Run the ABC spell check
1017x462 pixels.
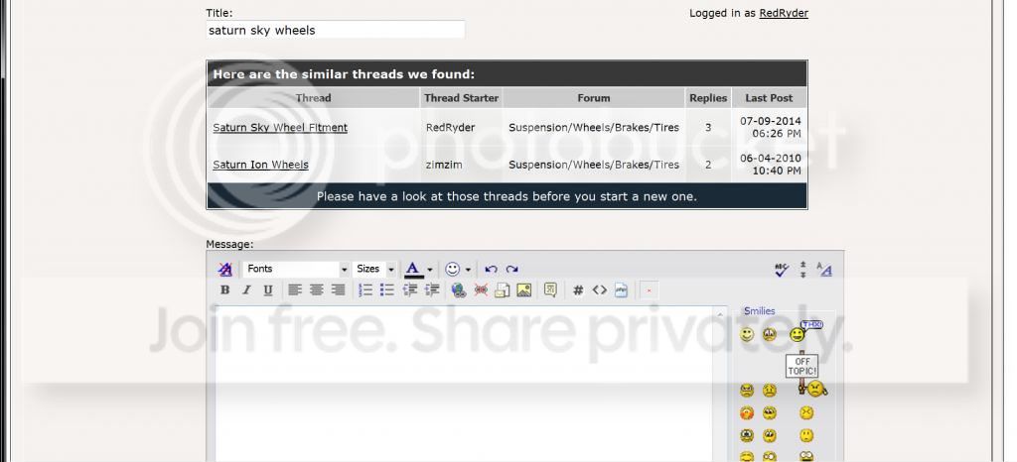[782, 270]
